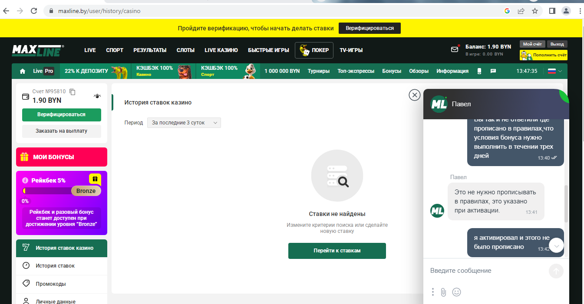Select История ставок in sidebar
Screen dimensions: 584x304
click(55, 265)
